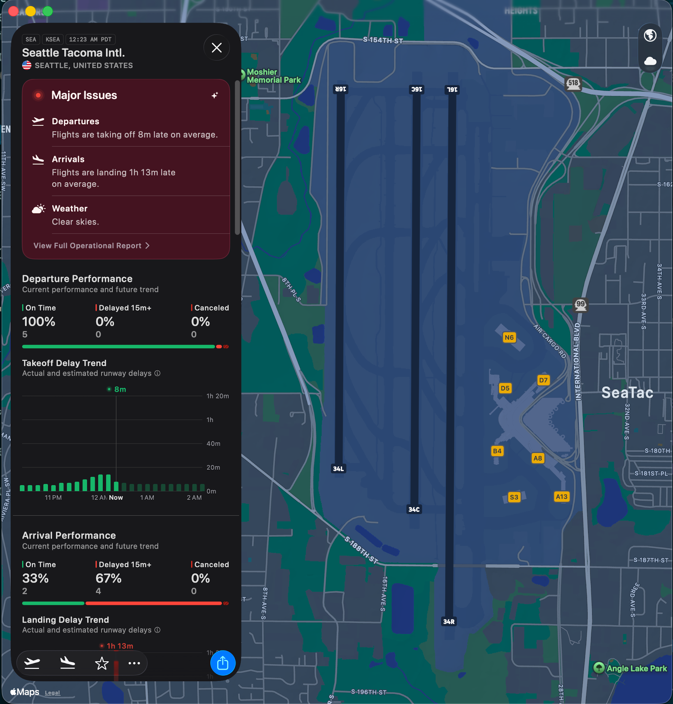Screen dimensions: 673x704
Task: Select the KSEA code chip
Action: tap(53, 39)
